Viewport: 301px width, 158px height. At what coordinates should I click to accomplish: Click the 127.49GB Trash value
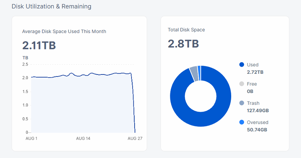point(258,111)
